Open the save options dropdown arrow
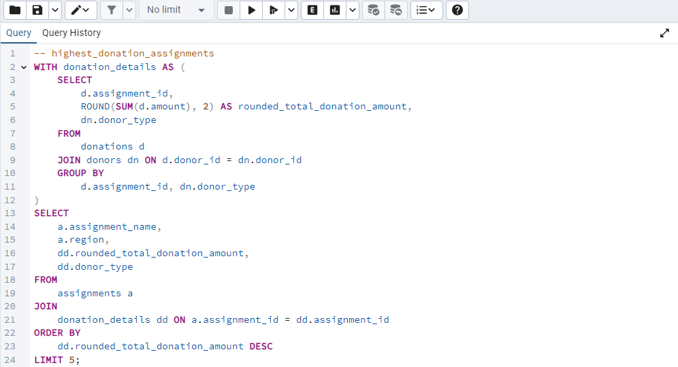 click(55, 10)
